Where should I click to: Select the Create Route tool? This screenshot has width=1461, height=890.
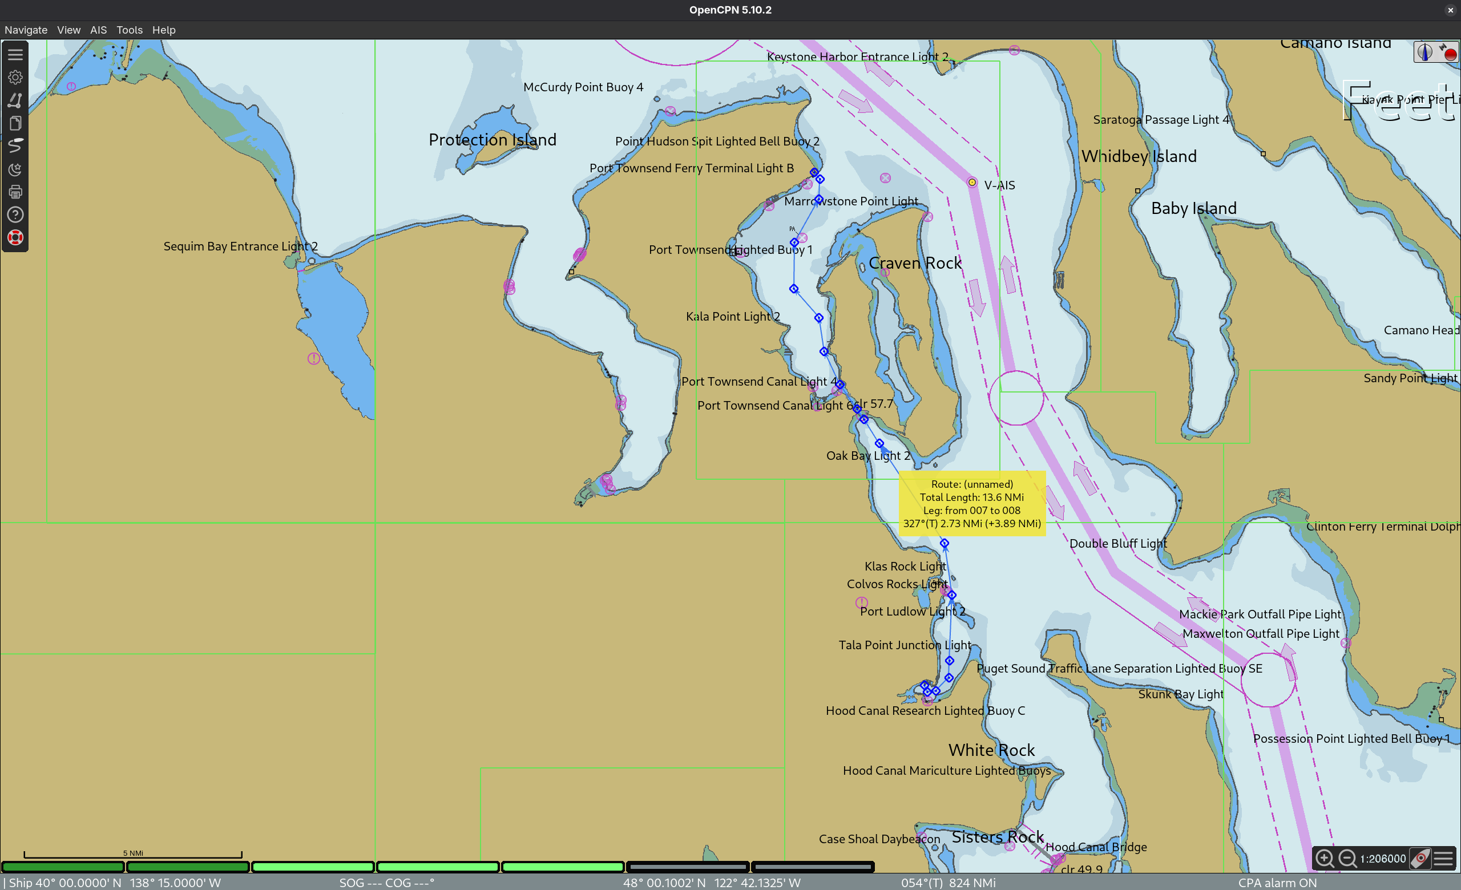tap(15, 100)
